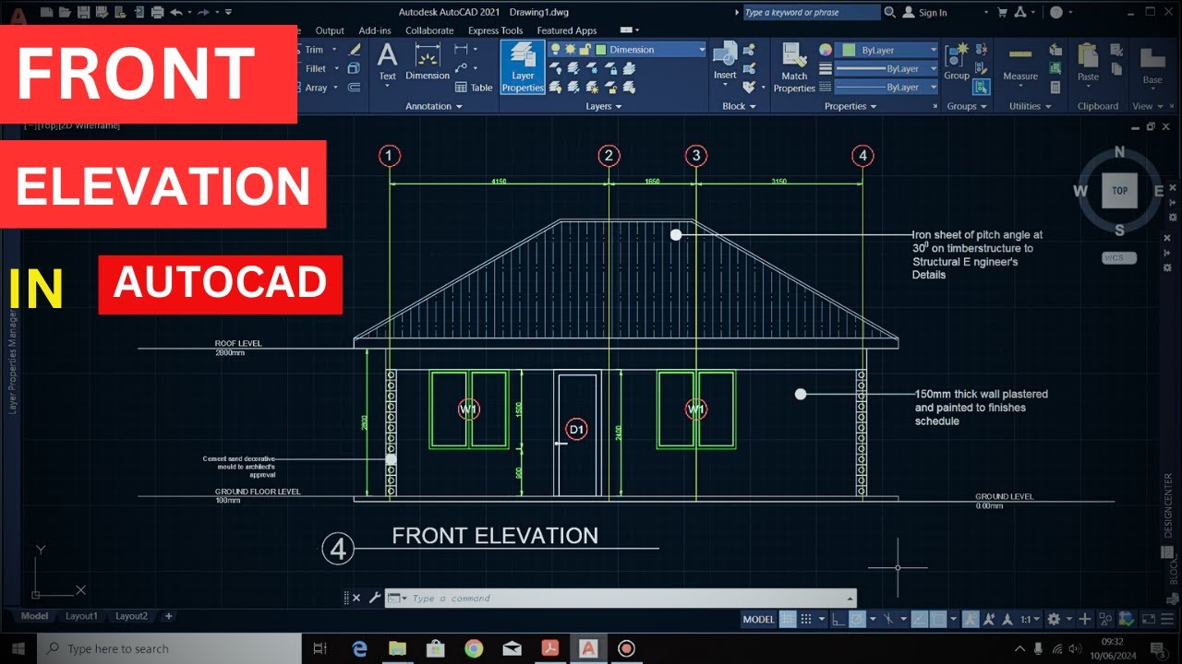Click the annotation monitor plus icon
This screenshot has height=664, width=1182.
click(x=1085, y=620)
